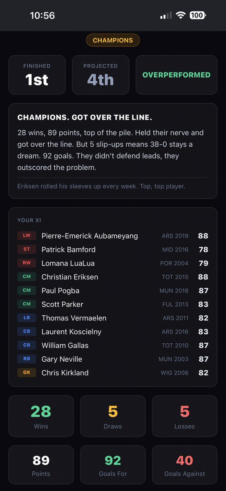226x491 pixels.
Task: Tap the 92 Goals For tile
Action: (113, 466)
